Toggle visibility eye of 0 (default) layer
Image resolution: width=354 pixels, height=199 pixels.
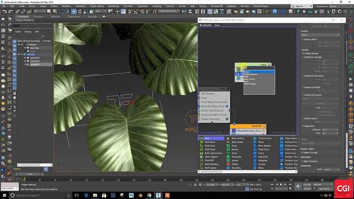pos(22,44)
